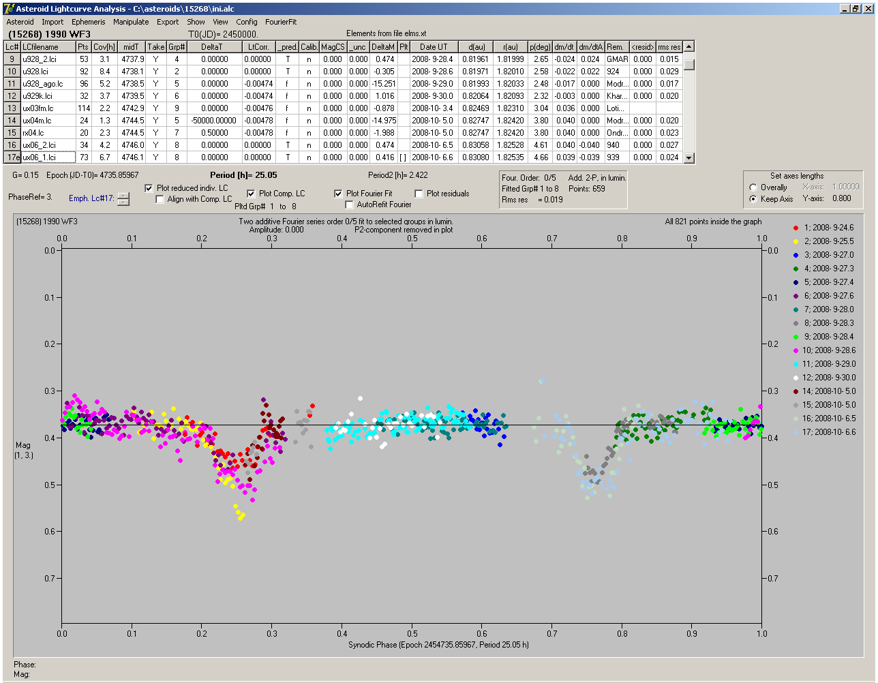Click the MagCS column header
Image resolution: width=878 pixels, height=683 pixels.
tap(333, 47)
